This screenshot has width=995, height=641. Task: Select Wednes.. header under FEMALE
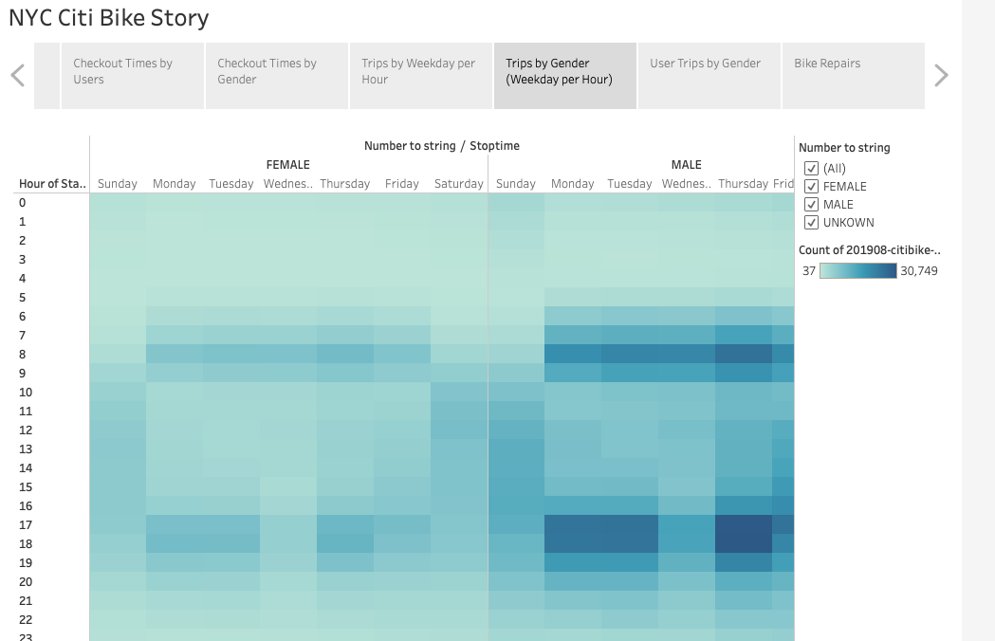288,184
